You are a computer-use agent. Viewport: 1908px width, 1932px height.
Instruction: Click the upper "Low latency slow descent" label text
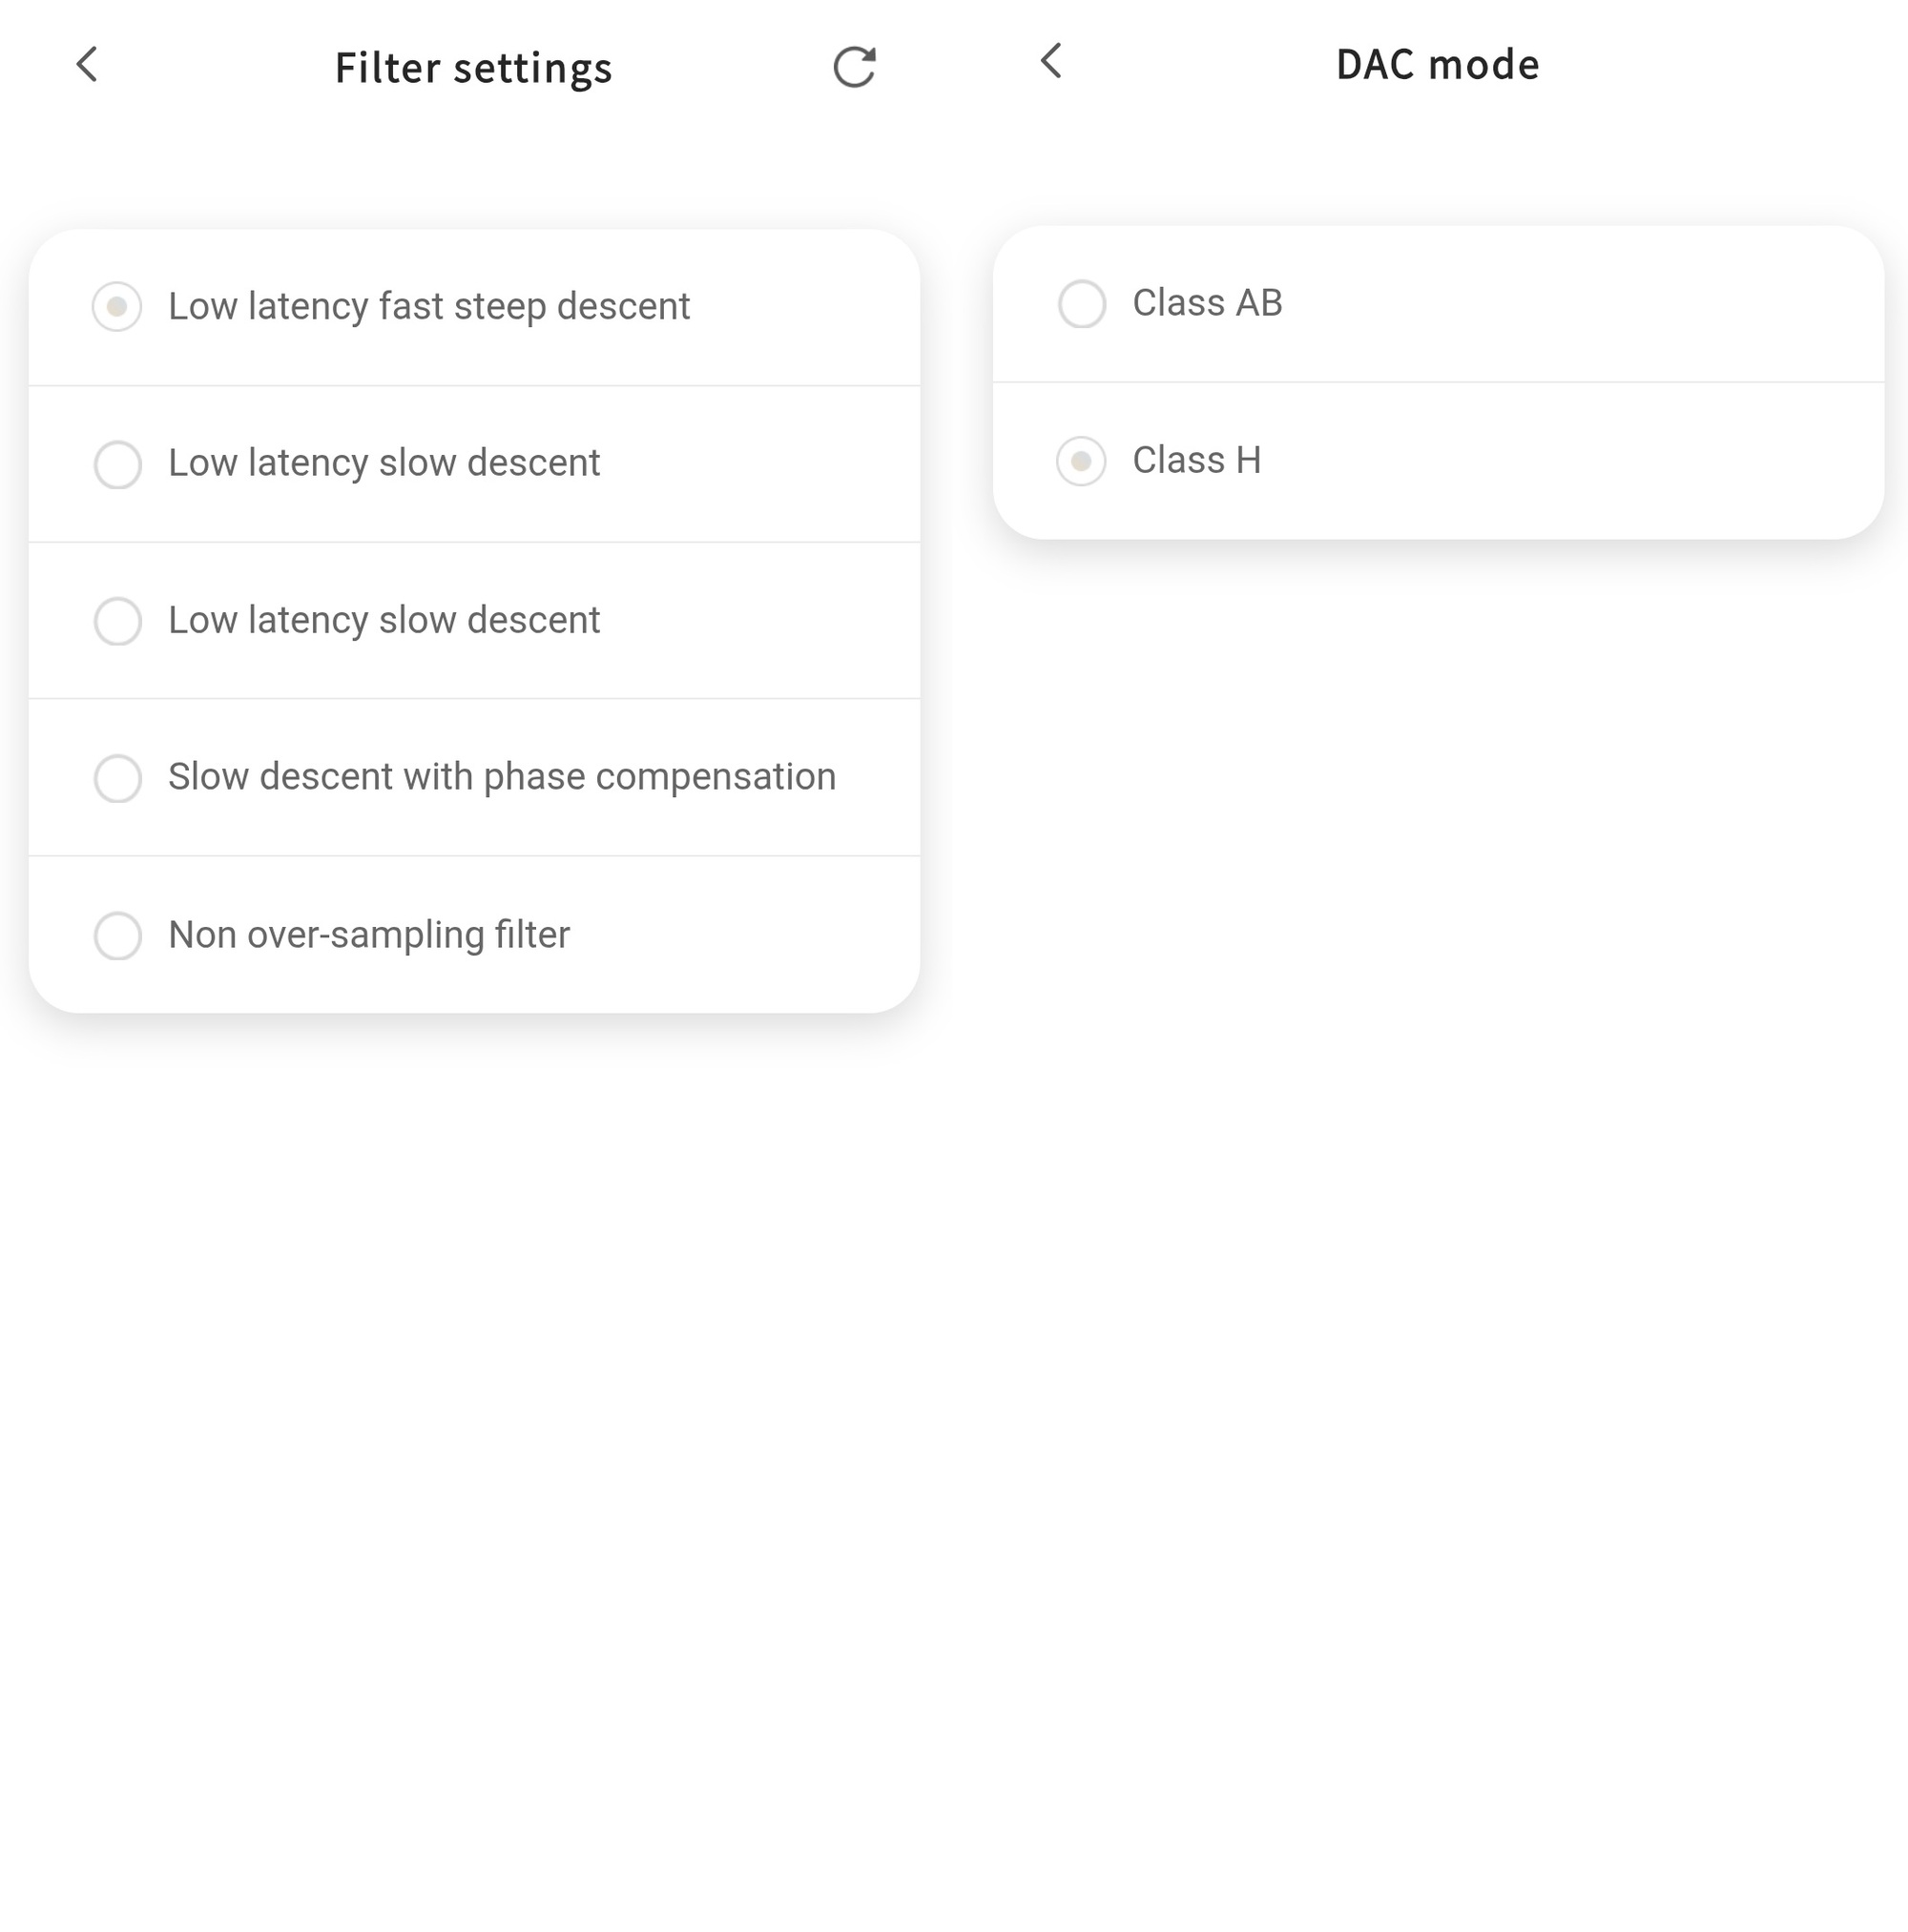384,463
